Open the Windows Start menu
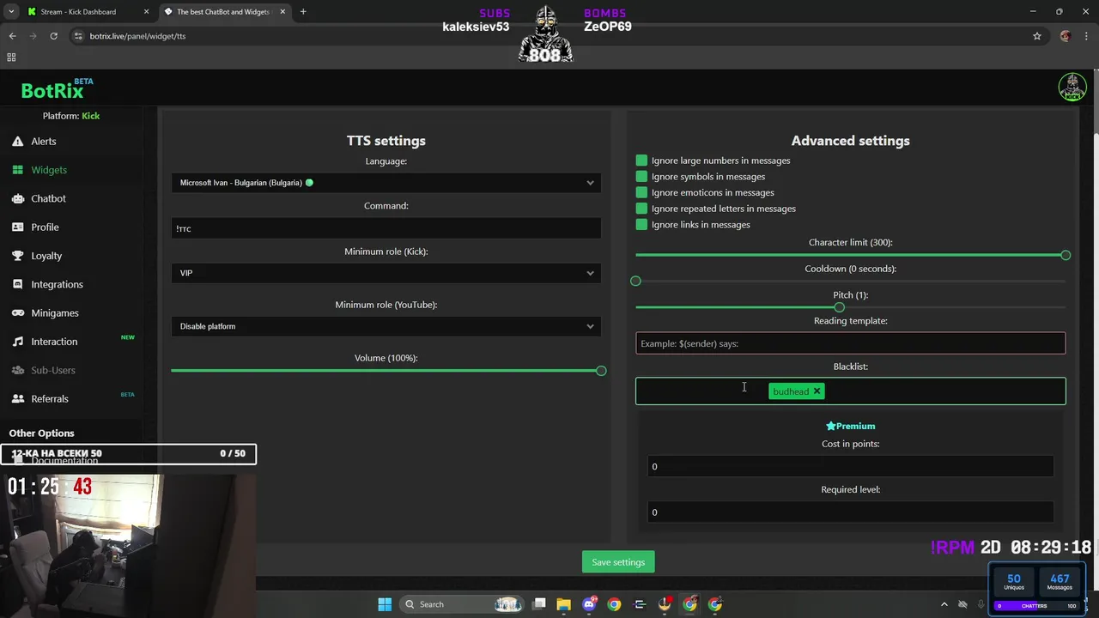This screenshot has height=618, width=1099. click(x=385, y=604)
